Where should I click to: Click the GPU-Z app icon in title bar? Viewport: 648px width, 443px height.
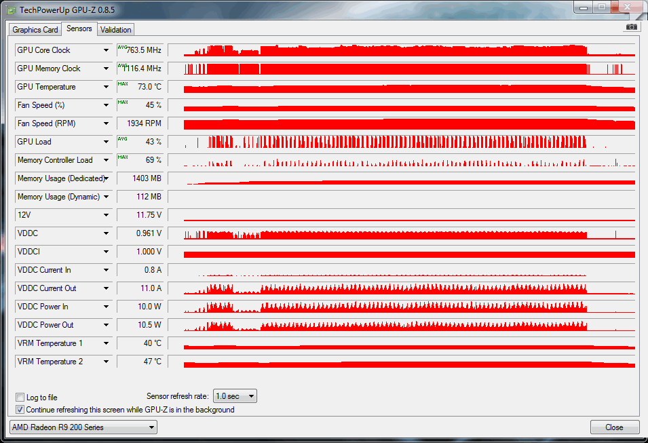tap(12, 10)
